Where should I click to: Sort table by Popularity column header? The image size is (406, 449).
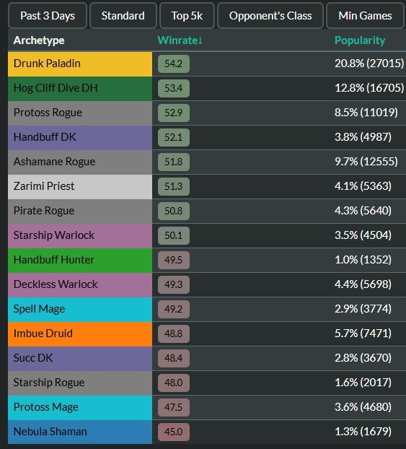360,40
